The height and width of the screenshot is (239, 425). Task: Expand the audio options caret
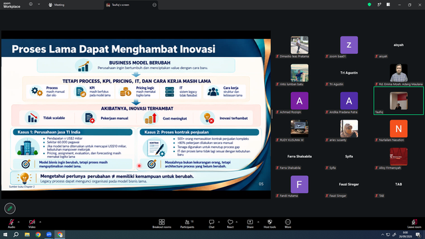pos(19,222)
